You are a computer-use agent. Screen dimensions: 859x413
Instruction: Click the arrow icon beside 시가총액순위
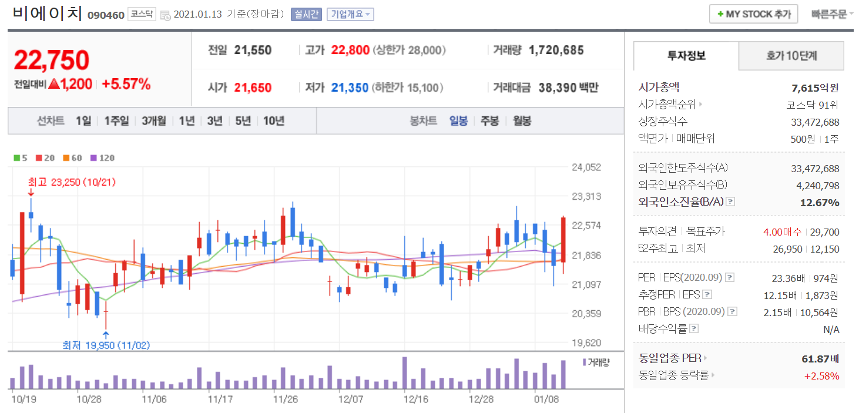[700, 105]
